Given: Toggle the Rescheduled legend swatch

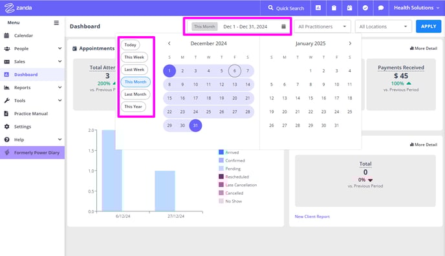Looking at the screenshot, I should pos(221,176).
